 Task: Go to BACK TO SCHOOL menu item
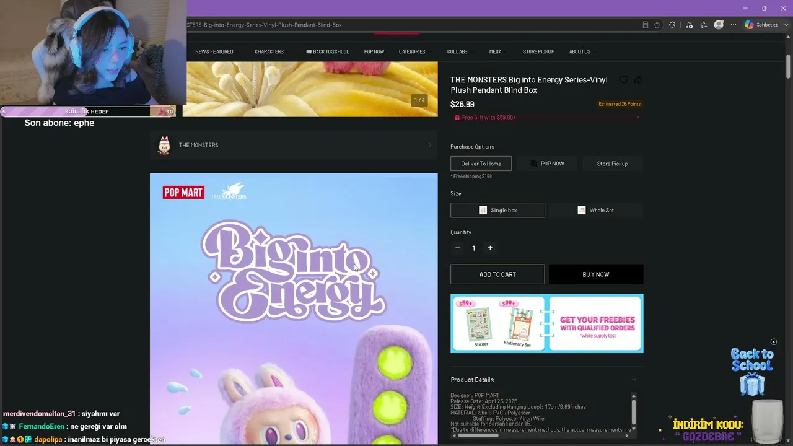(x=327, y=51)
